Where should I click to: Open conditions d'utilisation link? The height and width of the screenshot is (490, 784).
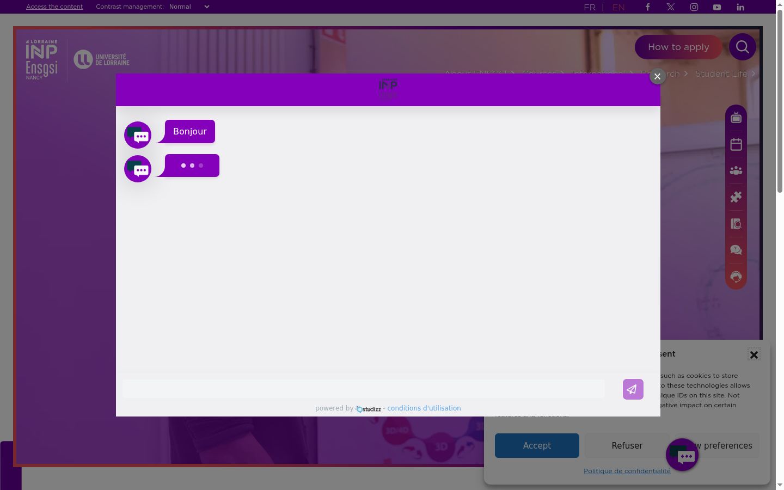(424, 408)
